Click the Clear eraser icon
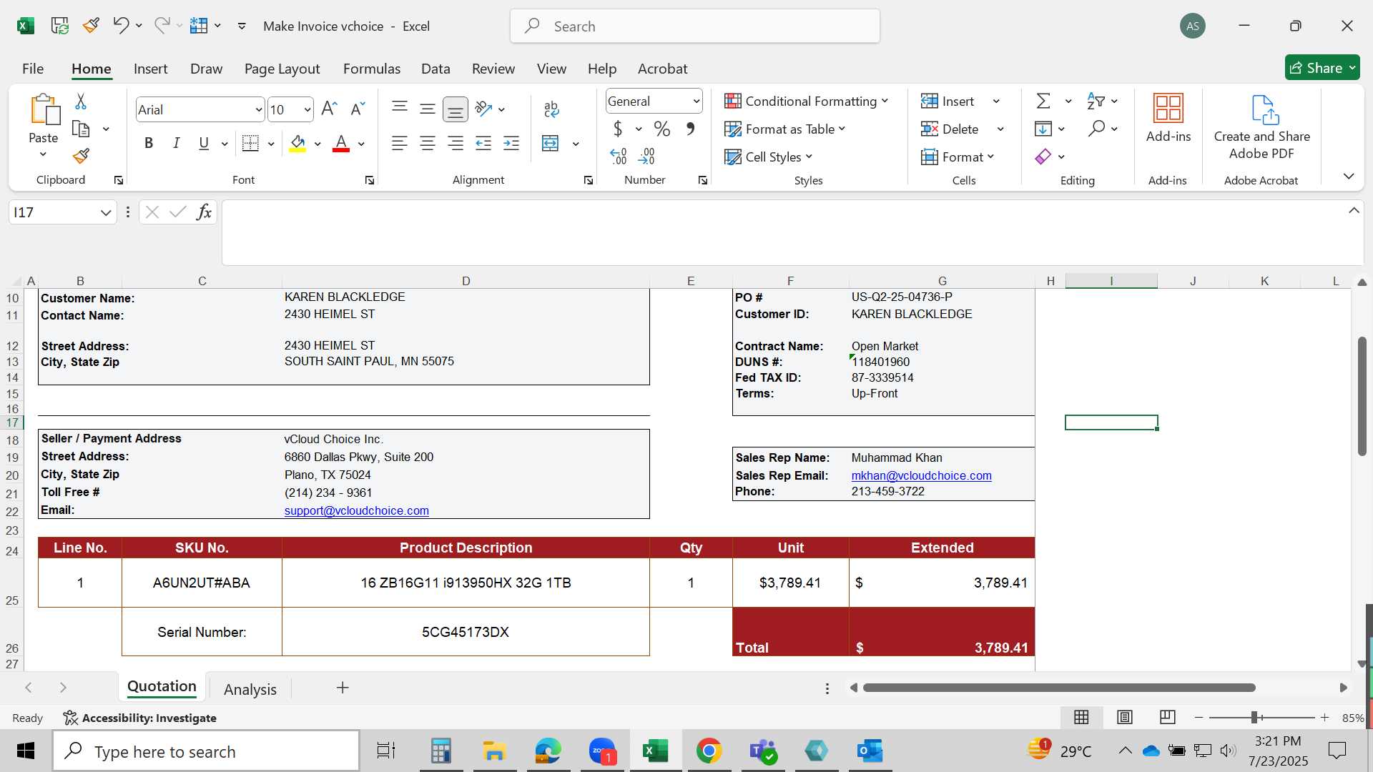Viewport: 1373px width, 772px height. pos(1043,157)
